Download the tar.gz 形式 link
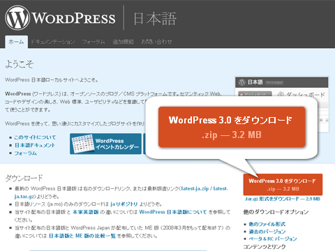Viewport: 335px width, 251px height. point(283,199)
